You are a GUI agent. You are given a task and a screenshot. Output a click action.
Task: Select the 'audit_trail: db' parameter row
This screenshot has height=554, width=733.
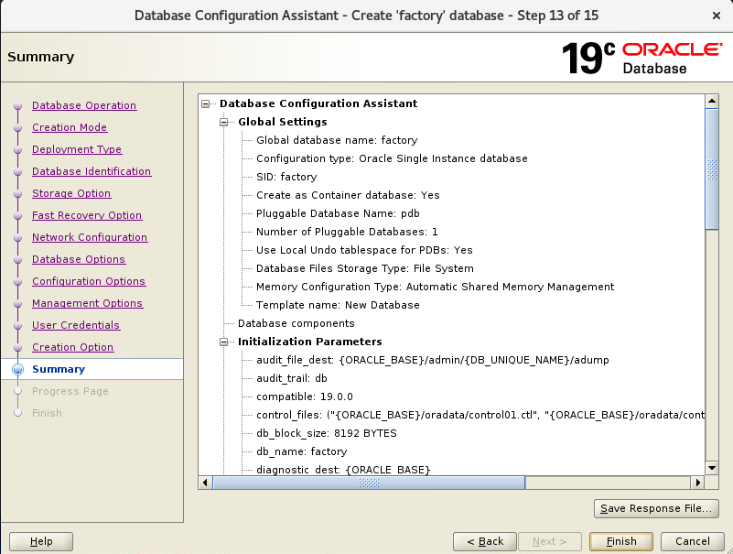tap(292, 378)
